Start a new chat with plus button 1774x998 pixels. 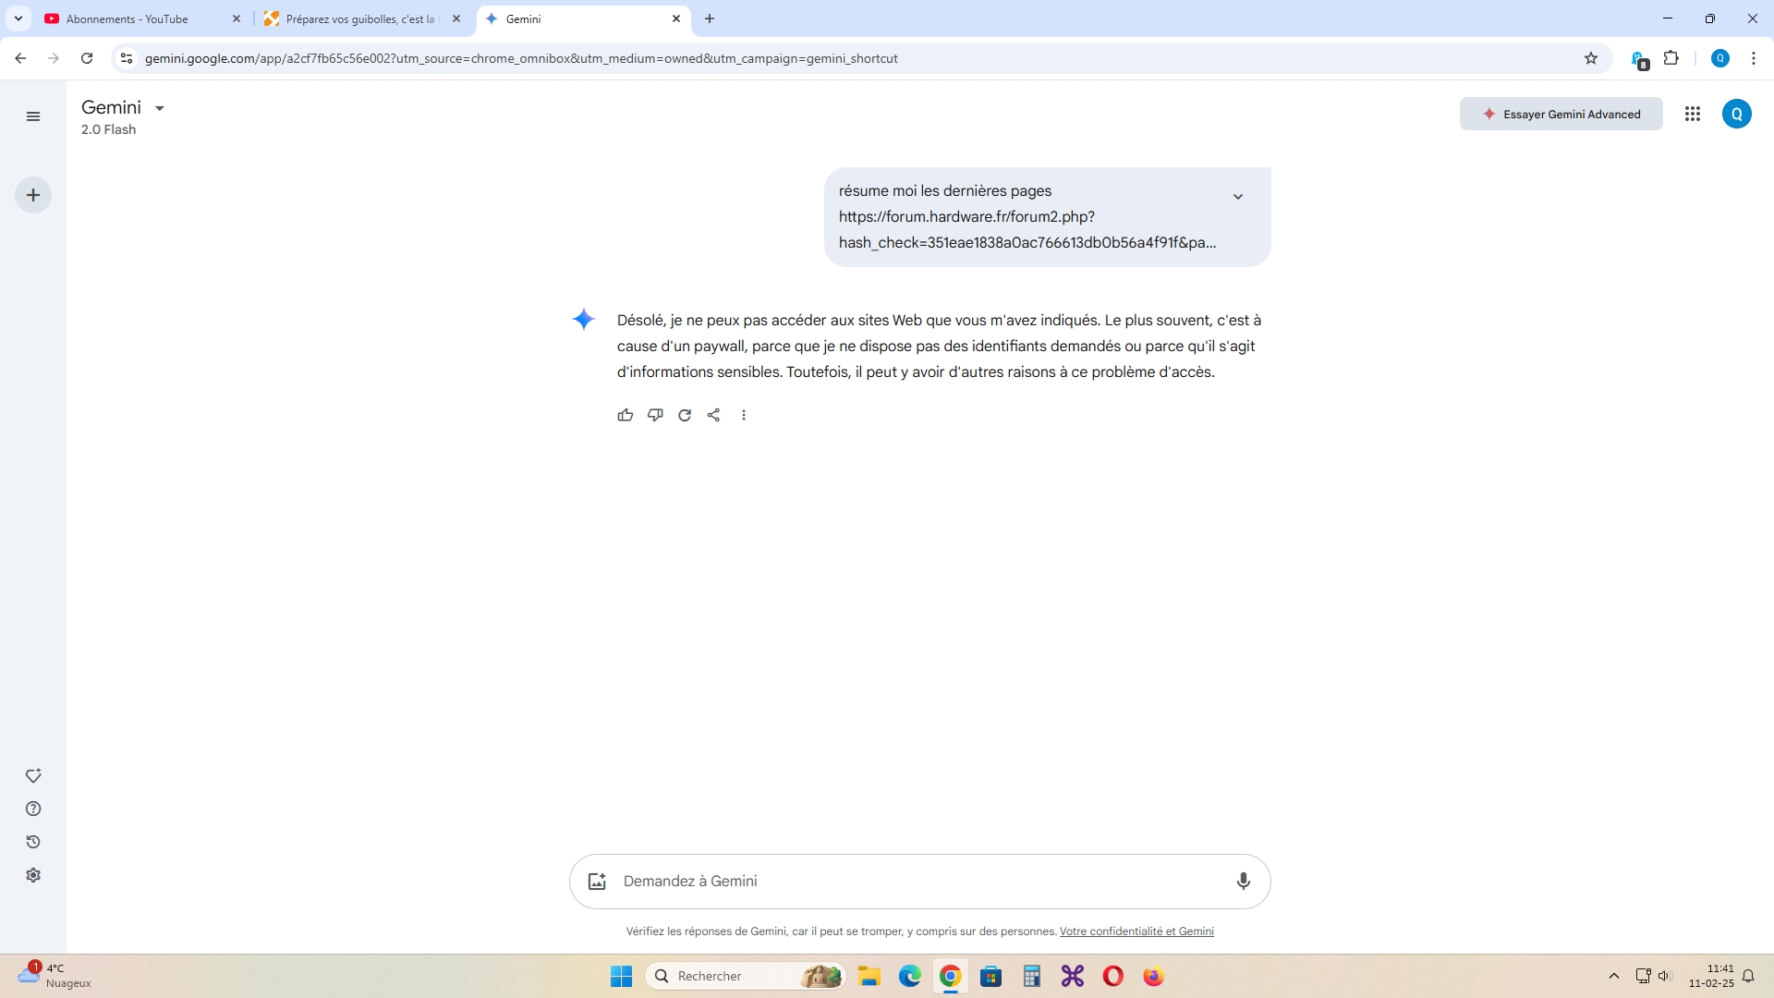tap(33, 195)
